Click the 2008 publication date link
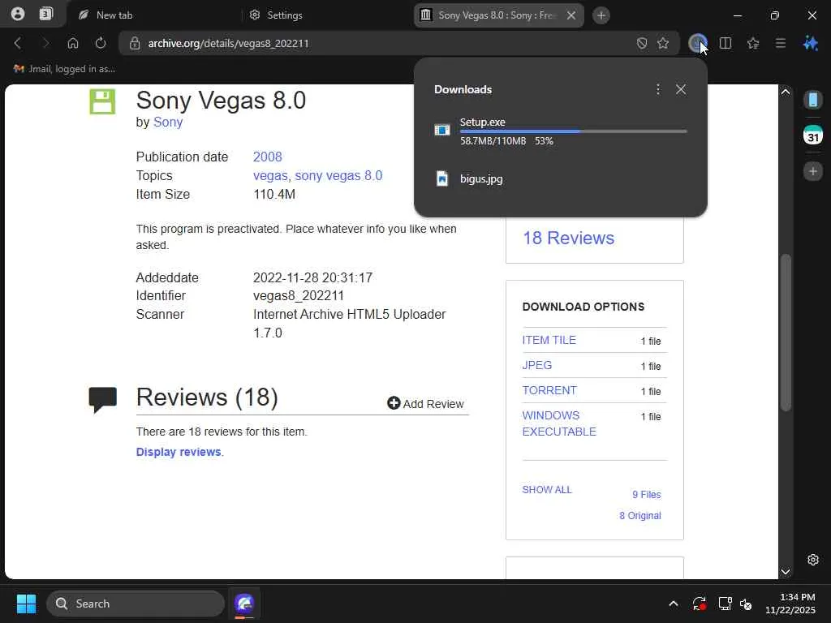 [x=267, y=157]
